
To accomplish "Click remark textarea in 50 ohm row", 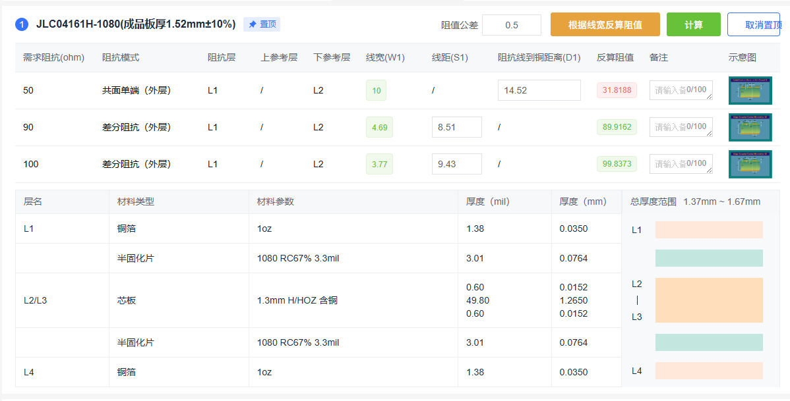I will pyautogui.click(x=681, y=90).
